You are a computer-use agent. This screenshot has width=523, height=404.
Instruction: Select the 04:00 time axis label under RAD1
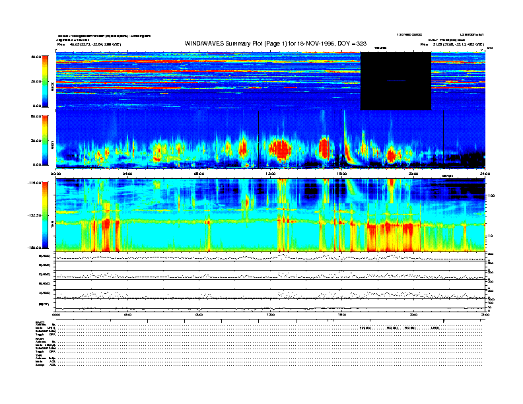click(127, 173)
